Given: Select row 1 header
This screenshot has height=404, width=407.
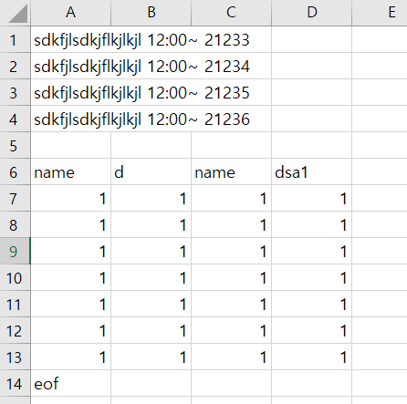Looking at the screenshot, I should pos(16,40).
